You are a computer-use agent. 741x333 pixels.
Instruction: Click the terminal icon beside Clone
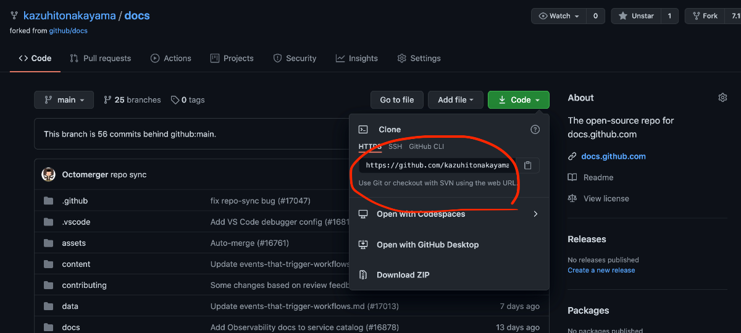(x=364, y=129)
